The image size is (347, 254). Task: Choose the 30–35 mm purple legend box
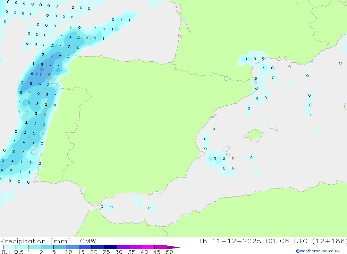tap(123, 247)
